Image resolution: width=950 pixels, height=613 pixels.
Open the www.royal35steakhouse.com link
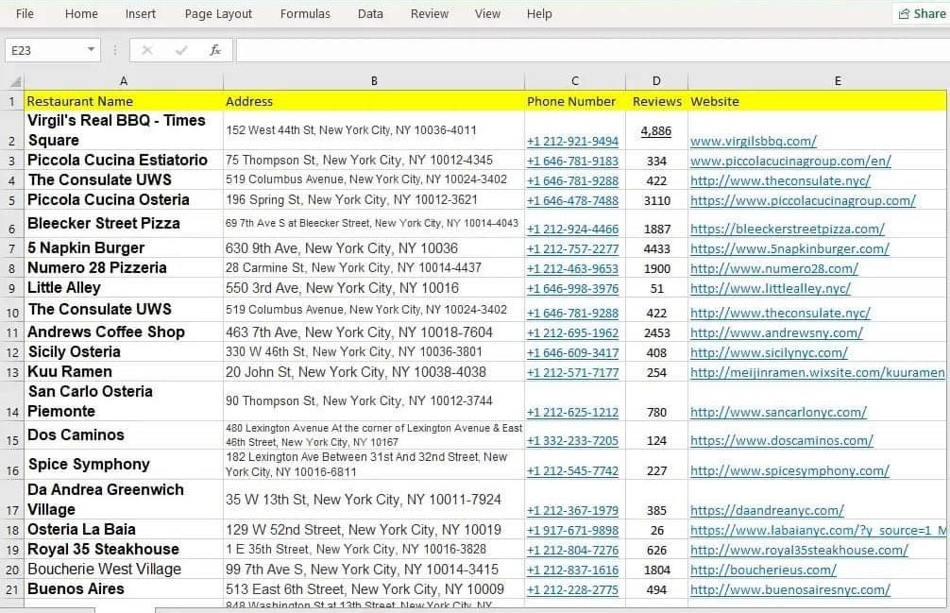click(799, 551)
